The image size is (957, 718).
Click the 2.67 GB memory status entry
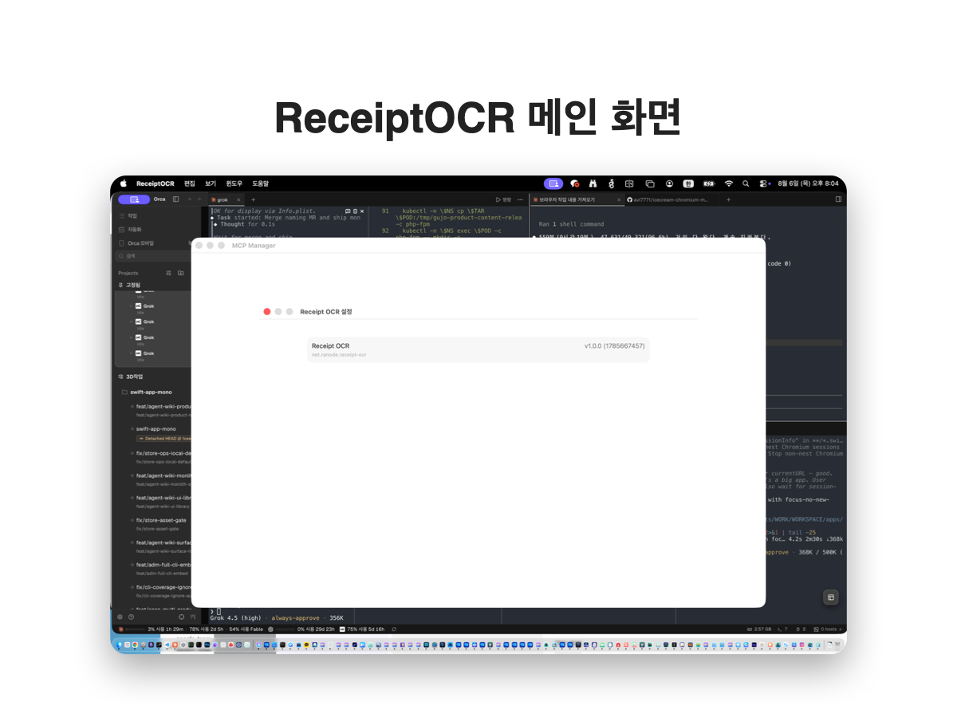pos(760,629)
